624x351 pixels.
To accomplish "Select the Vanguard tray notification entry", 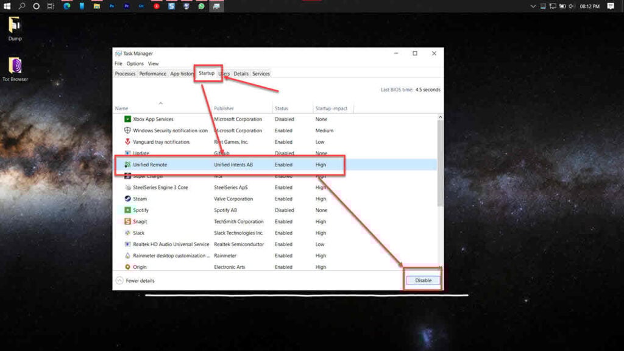I will tap(161, 141).
